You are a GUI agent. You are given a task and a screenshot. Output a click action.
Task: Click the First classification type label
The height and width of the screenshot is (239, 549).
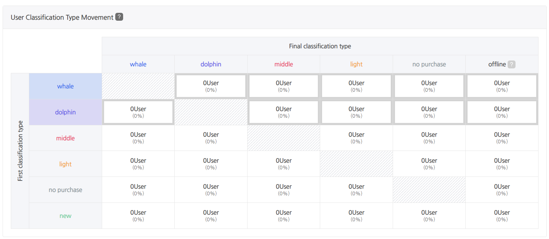20,151
